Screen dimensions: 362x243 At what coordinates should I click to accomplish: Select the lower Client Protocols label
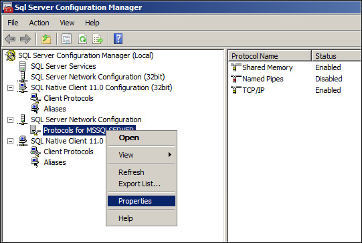[x=68, y=152]
